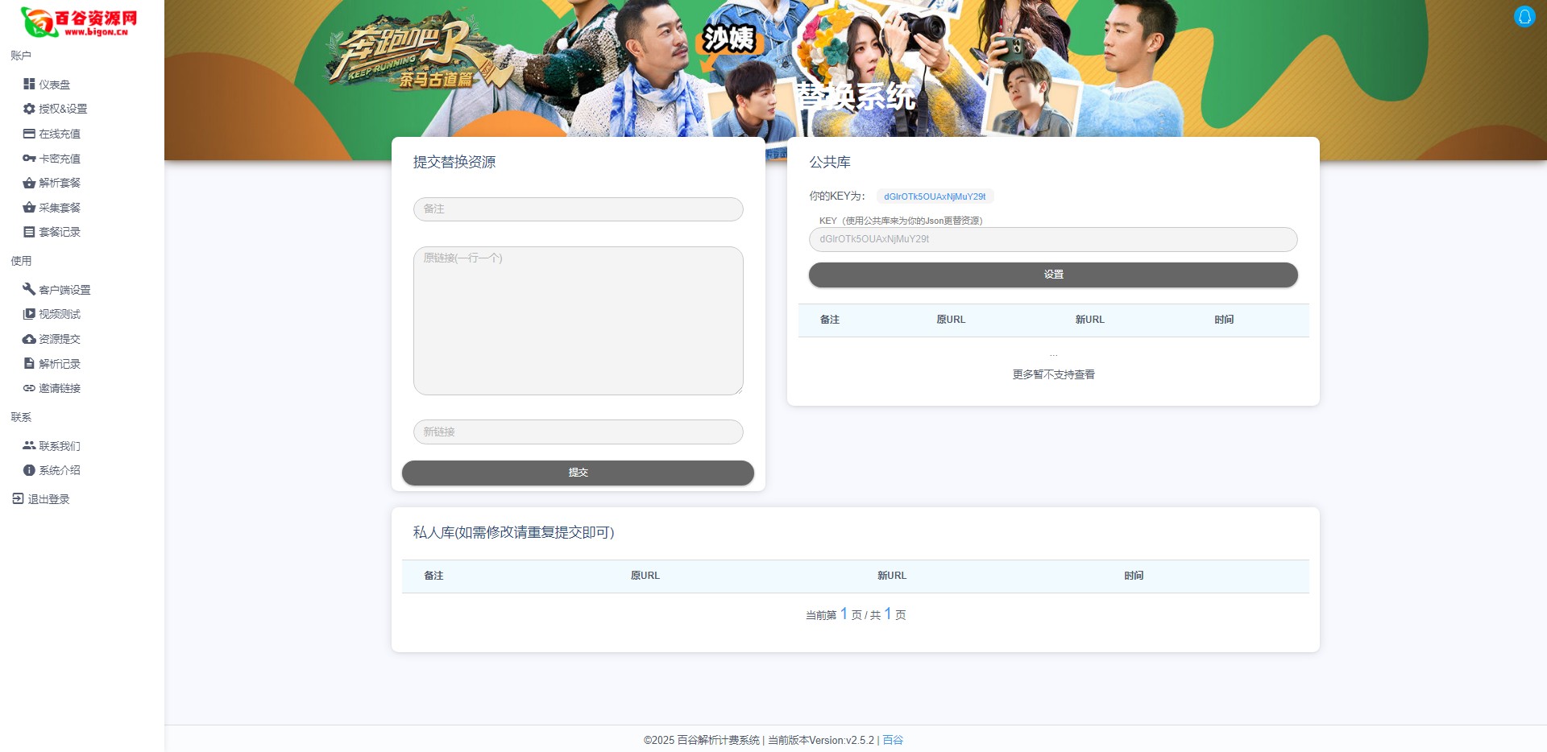The image size is (1547, 752).
Task: Click the 设置 button in 公共库 panel
Action: [x=1053, y=274]
